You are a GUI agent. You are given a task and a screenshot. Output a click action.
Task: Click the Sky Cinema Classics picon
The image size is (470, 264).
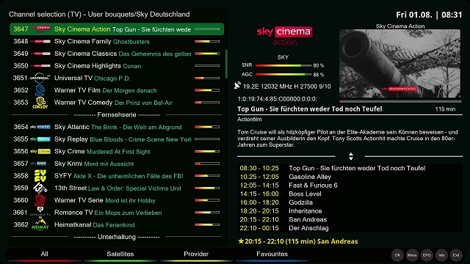(x=40, y=54)
